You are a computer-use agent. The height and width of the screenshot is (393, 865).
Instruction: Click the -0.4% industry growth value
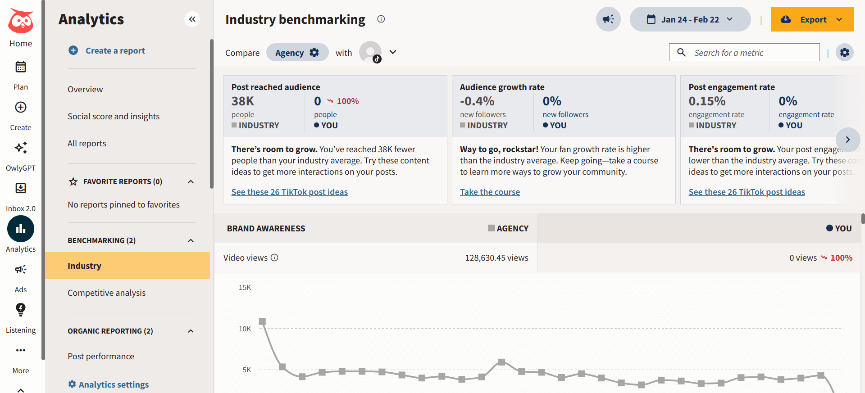pyautogui.click(x=477, y=101)
